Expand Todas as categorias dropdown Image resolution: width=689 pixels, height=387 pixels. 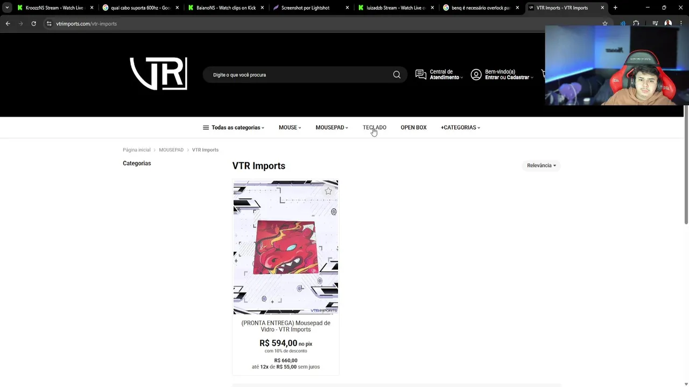point(234,127)
